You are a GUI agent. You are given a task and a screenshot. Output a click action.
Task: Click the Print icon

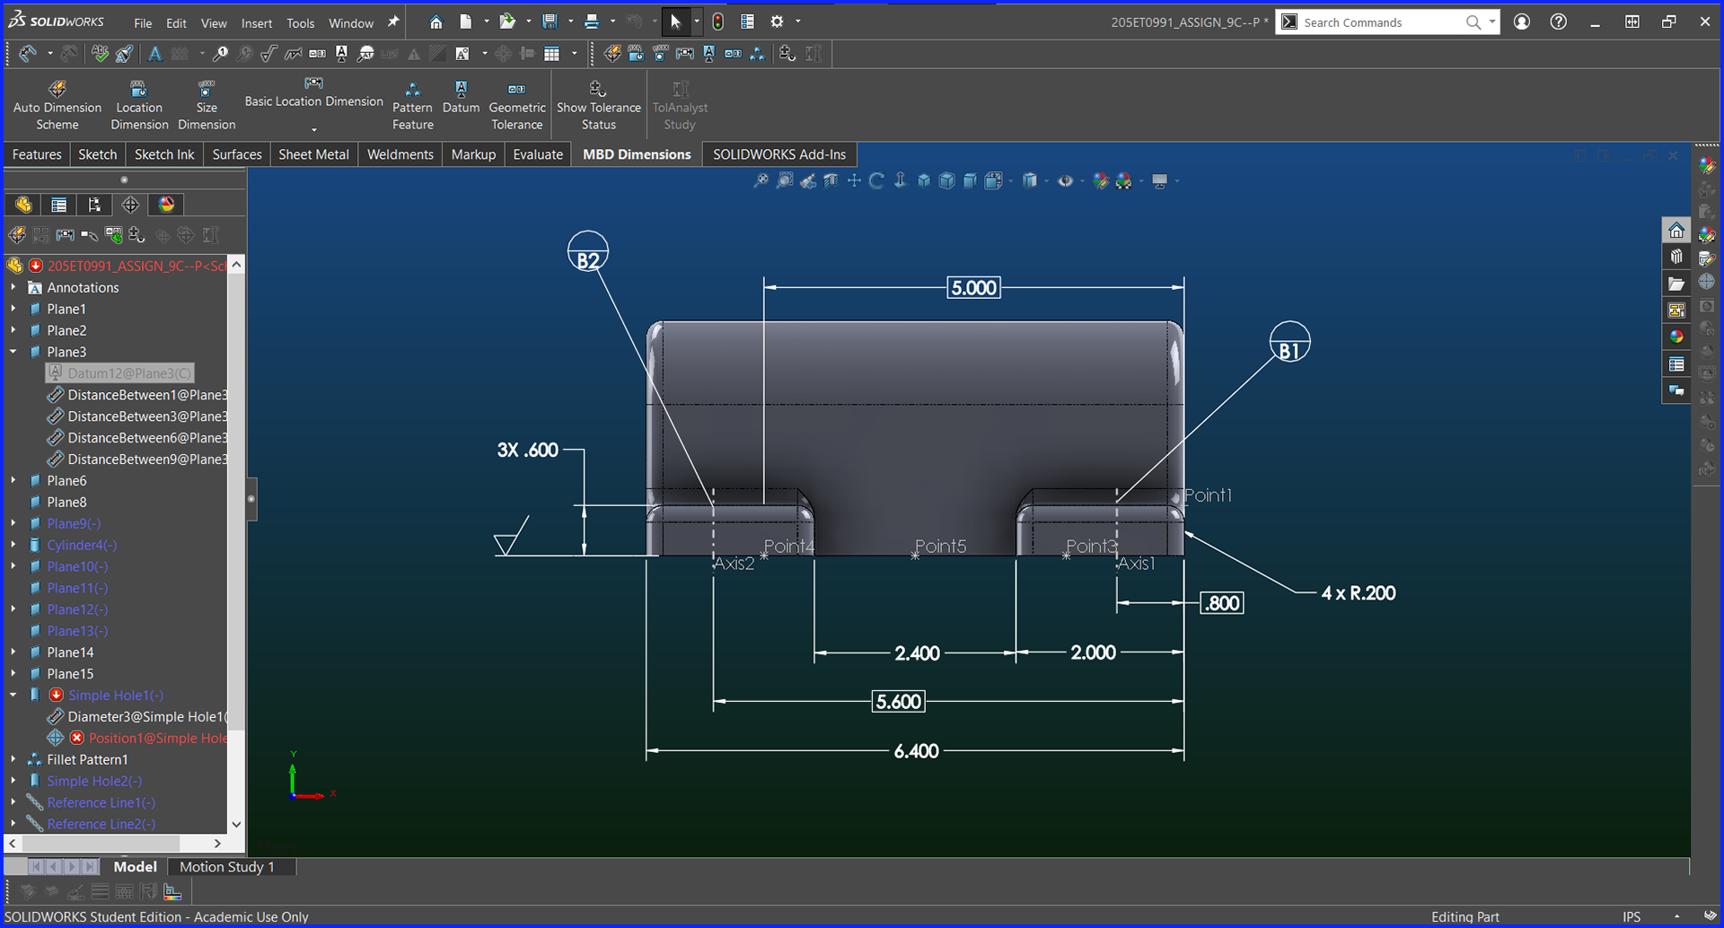point(591,22)
